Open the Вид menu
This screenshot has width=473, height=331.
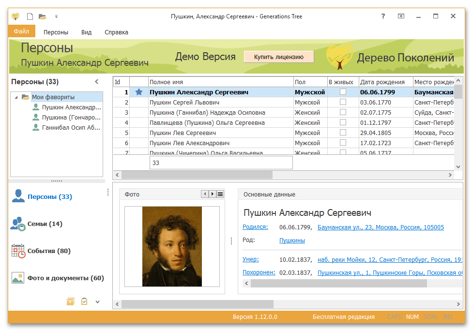coord(86,32)
